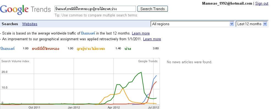Click the Search Trends button
The height and width of the screenshot is (109, 272).
(152, 9)
